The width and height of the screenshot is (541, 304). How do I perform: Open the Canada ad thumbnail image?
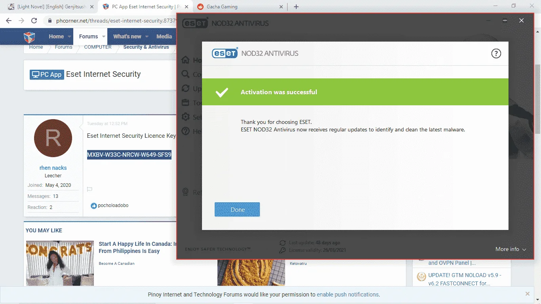point(60,263)
